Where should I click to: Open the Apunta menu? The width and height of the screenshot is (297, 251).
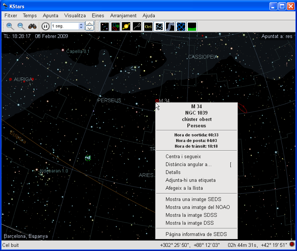coord(50,15)
